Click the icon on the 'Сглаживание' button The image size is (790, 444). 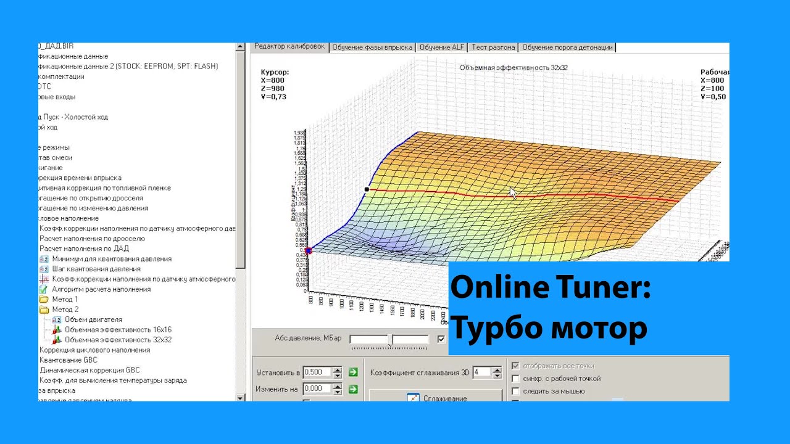[x=414, y=398]
